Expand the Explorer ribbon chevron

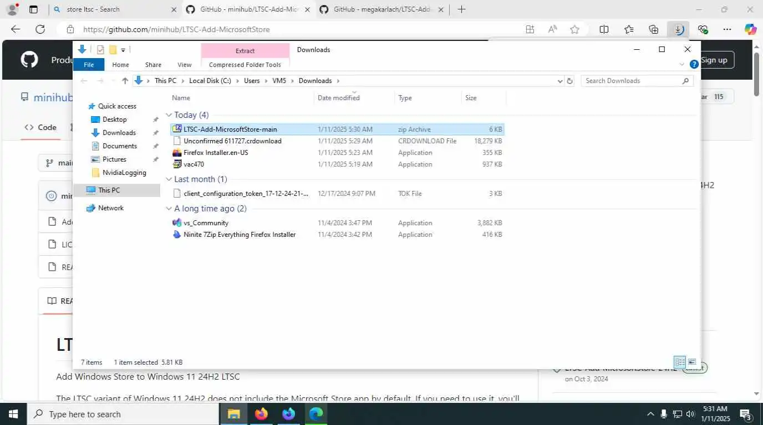pos(682,65)
